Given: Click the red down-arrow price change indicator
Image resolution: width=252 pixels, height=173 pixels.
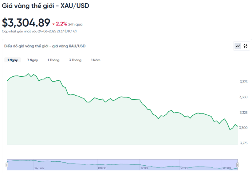Looking at the screenshot, I should click(53, 24).
